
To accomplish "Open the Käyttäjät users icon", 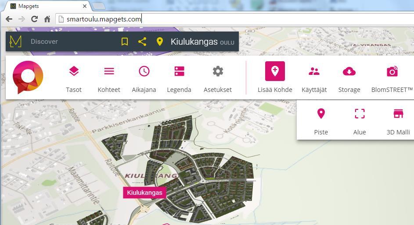I will coord(314,71).
